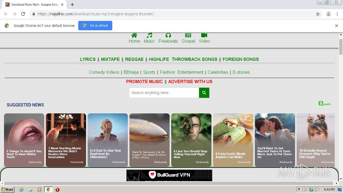The height and width of the screenshot is (193, 343).
Task: Open file explorer from taskbar
Action: [x=30, y=190]
